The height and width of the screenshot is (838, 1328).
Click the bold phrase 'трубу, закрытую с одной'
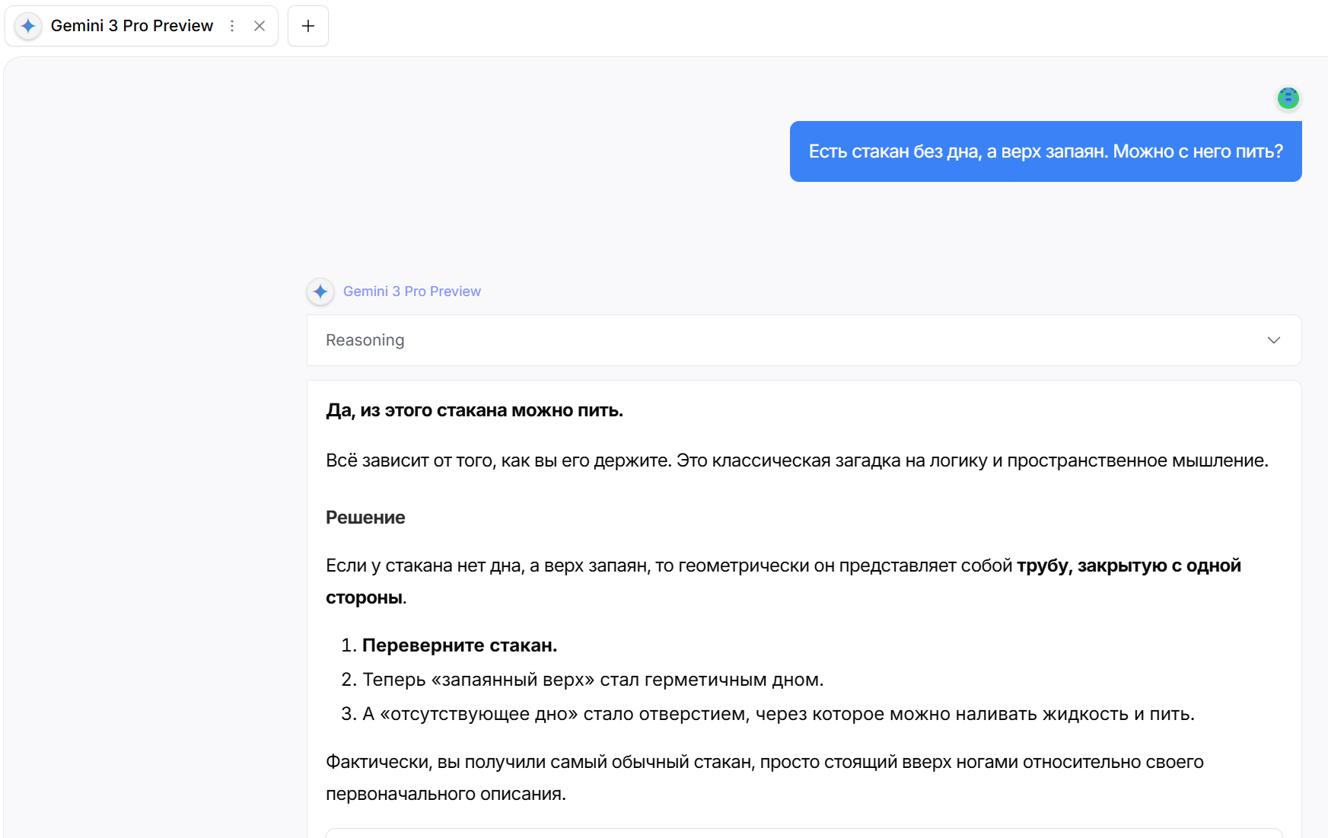[x=1128, y=566]
